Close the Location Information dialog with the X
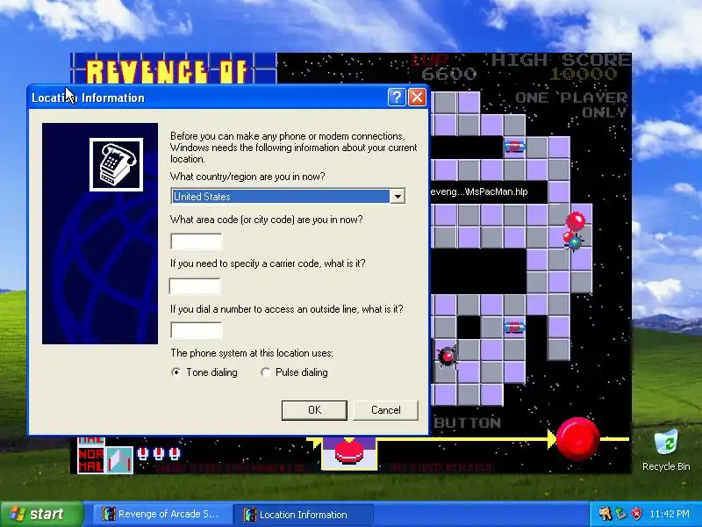The width and height of the screenshot is (702, 527). [x=418, y=97]
